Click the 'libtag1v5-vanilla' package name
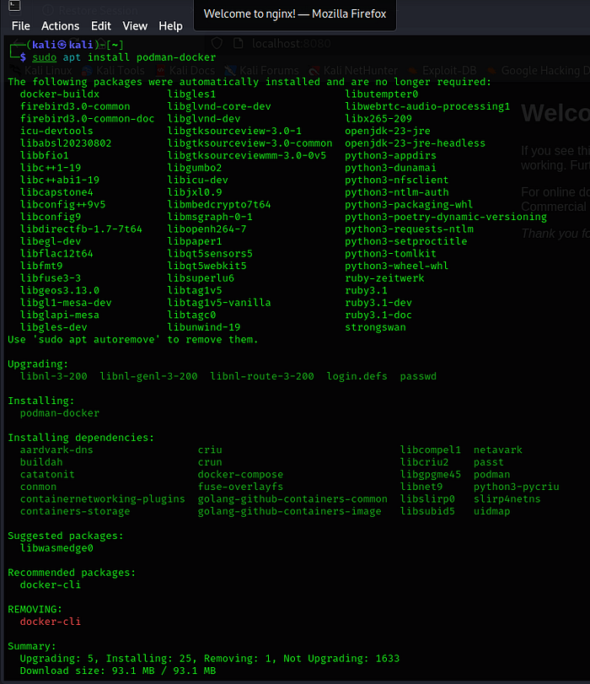 click(x=219, y=303)
